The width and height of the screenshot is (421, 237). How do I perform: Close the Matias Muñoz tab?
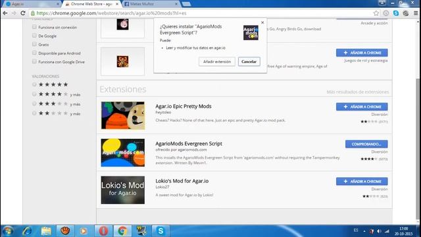point(176,4)
